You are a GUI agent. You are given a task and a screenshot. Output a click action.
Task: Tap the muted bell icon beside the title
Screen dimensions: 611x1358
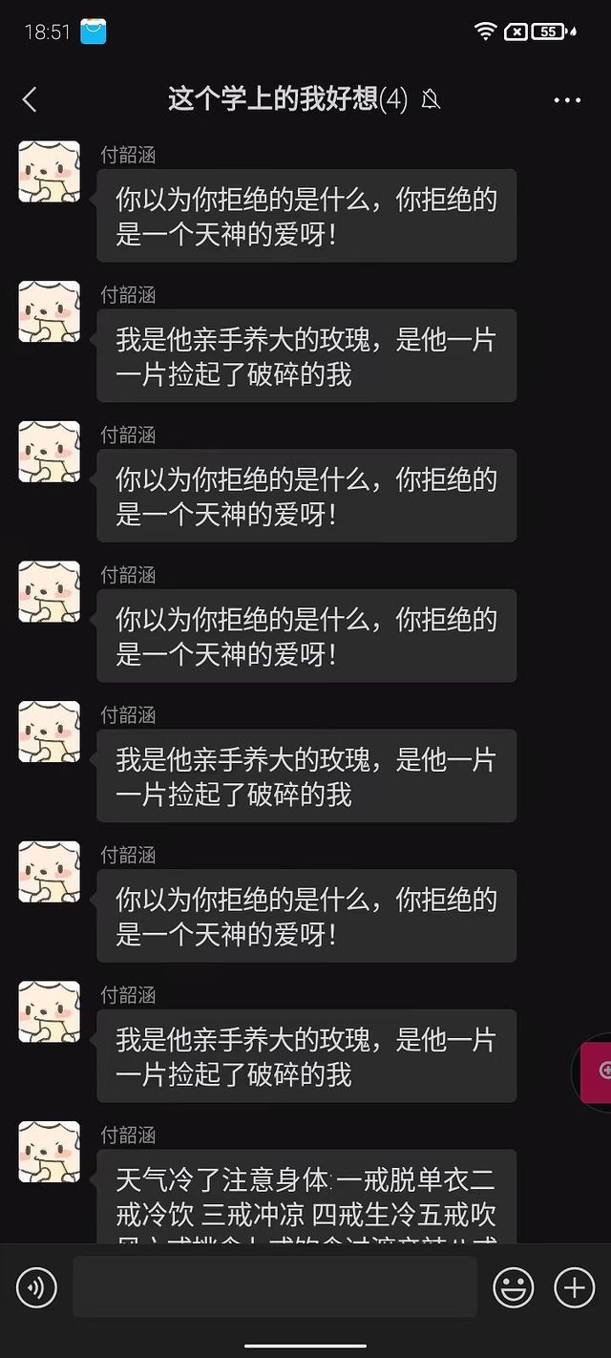point(431,99)
